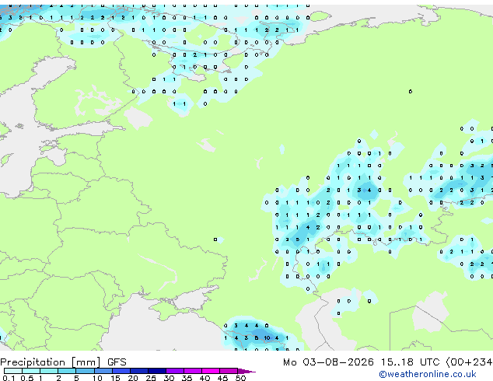Click the '35' legend scale number
493x381 pixels.
[x=187, y=378]
